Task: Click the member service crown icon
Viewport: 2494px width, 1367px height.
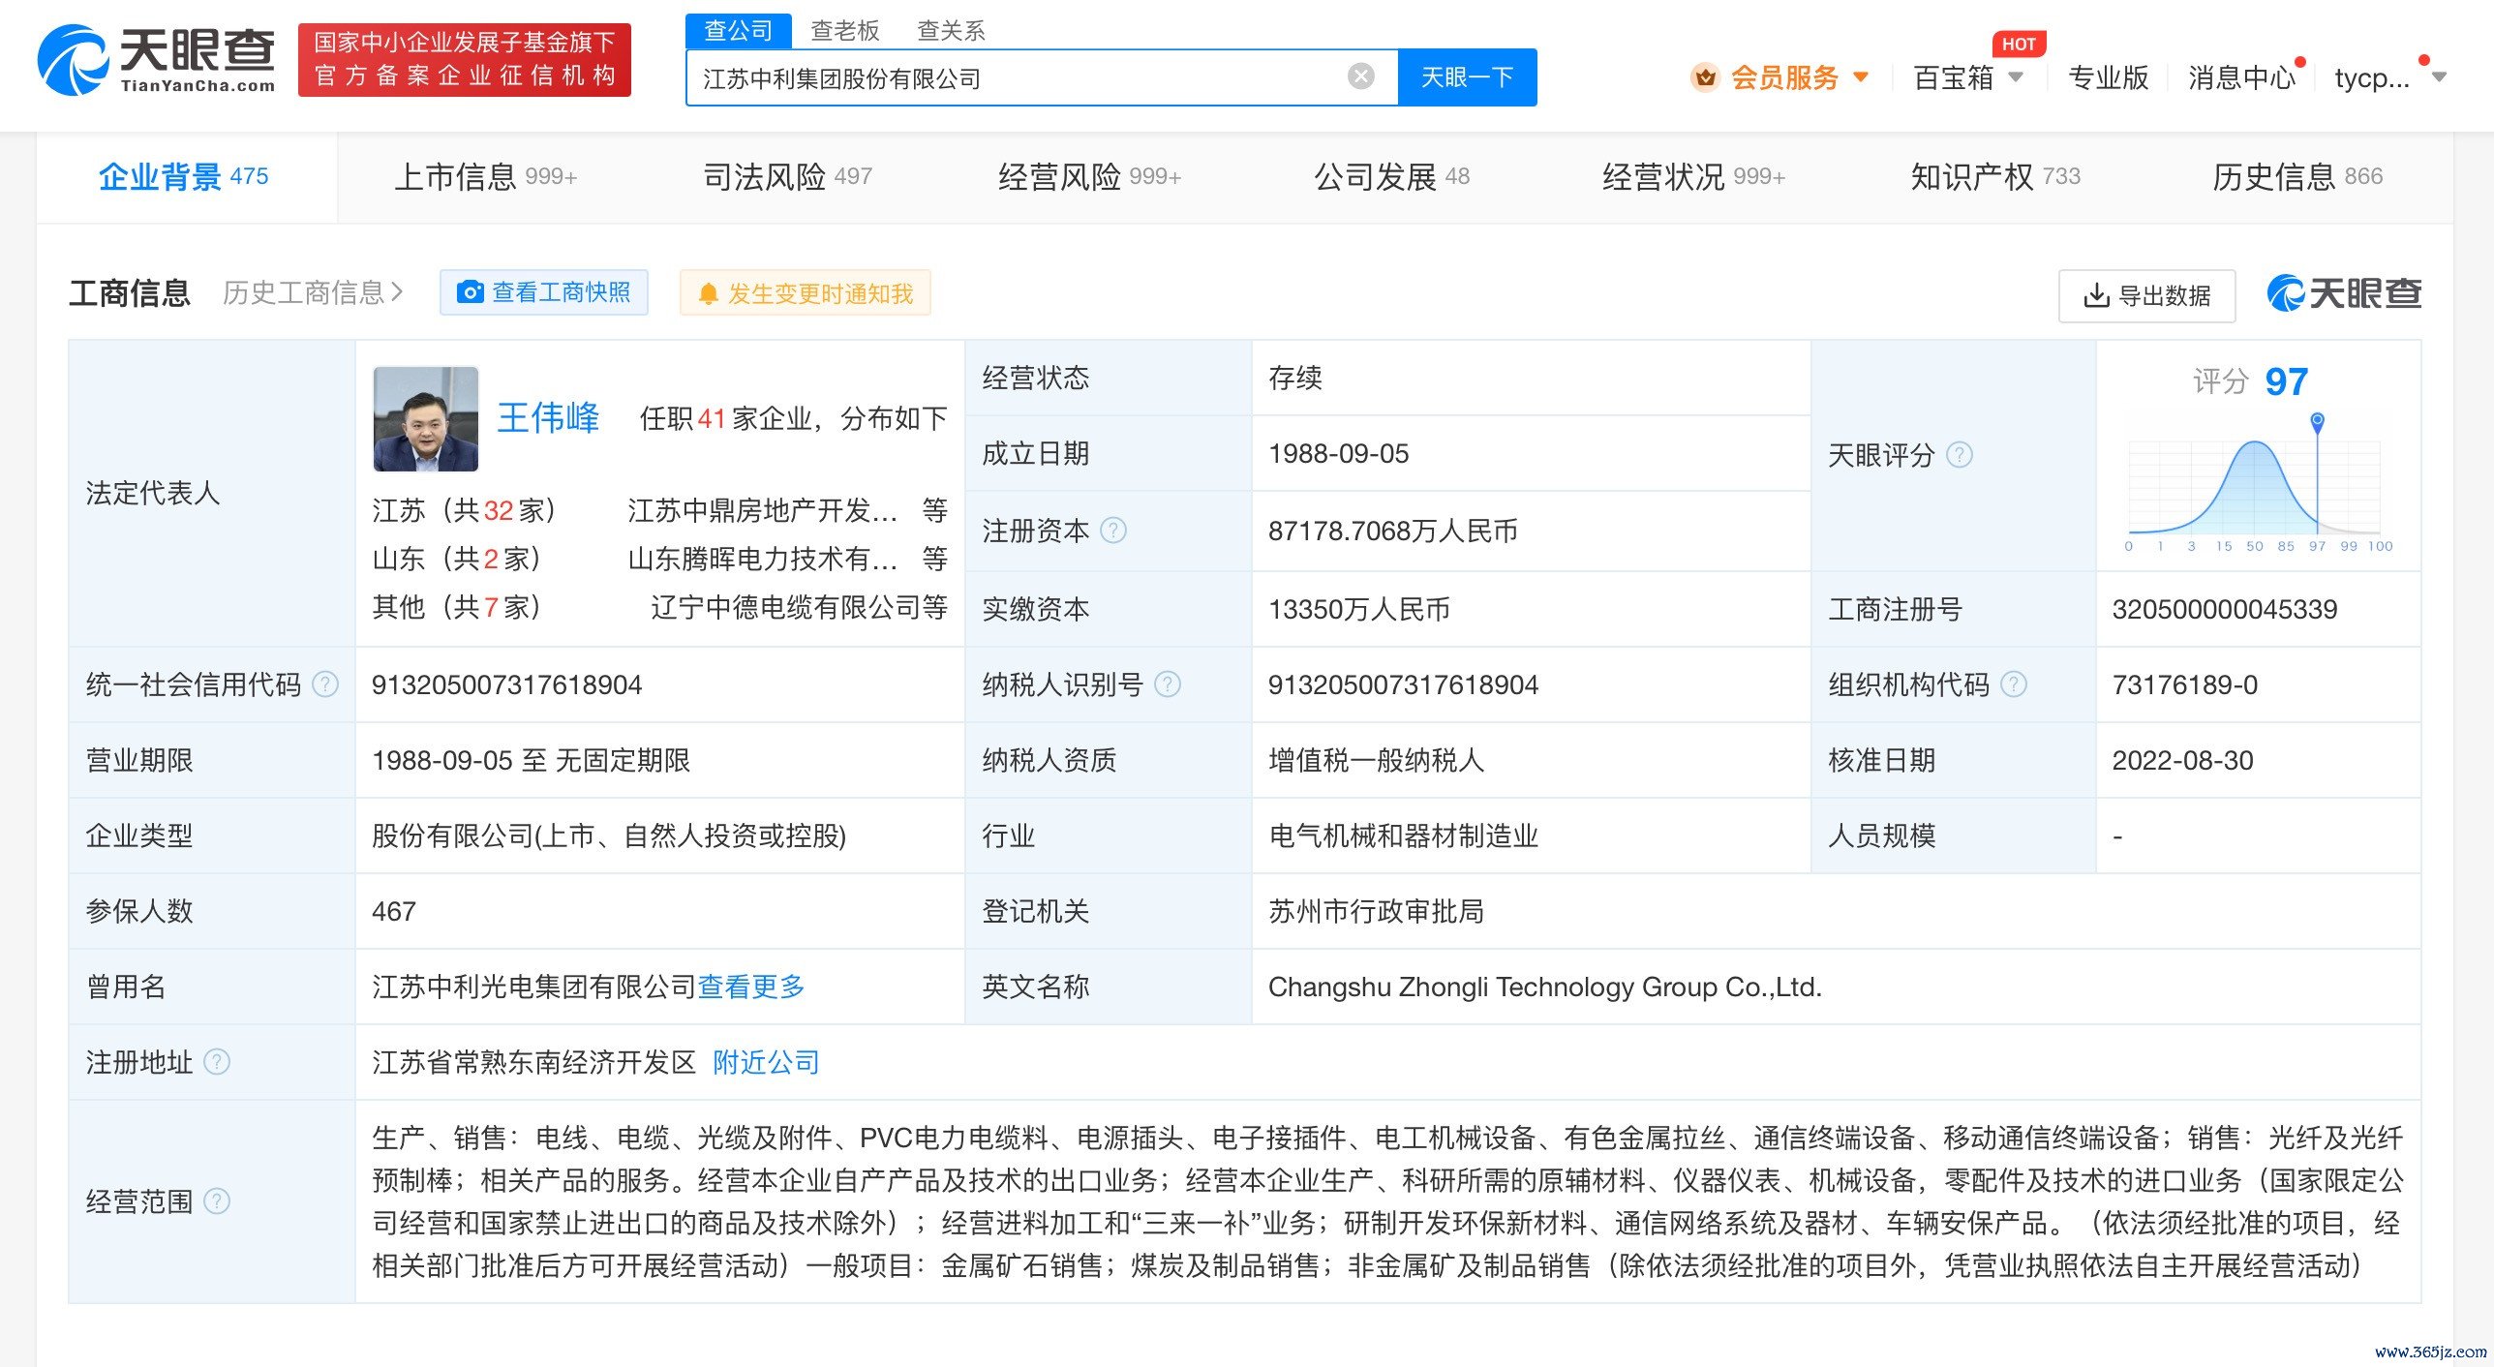Action: [x=1705, y=77]
